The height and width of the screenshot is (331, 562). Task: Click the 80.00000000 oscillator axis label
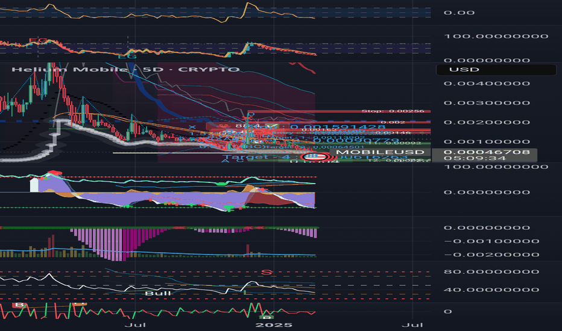pyautogui.click(x=491, y=271)
